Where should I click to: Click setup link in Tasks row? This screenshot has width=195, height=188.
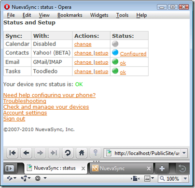click(x=102, y=72)
